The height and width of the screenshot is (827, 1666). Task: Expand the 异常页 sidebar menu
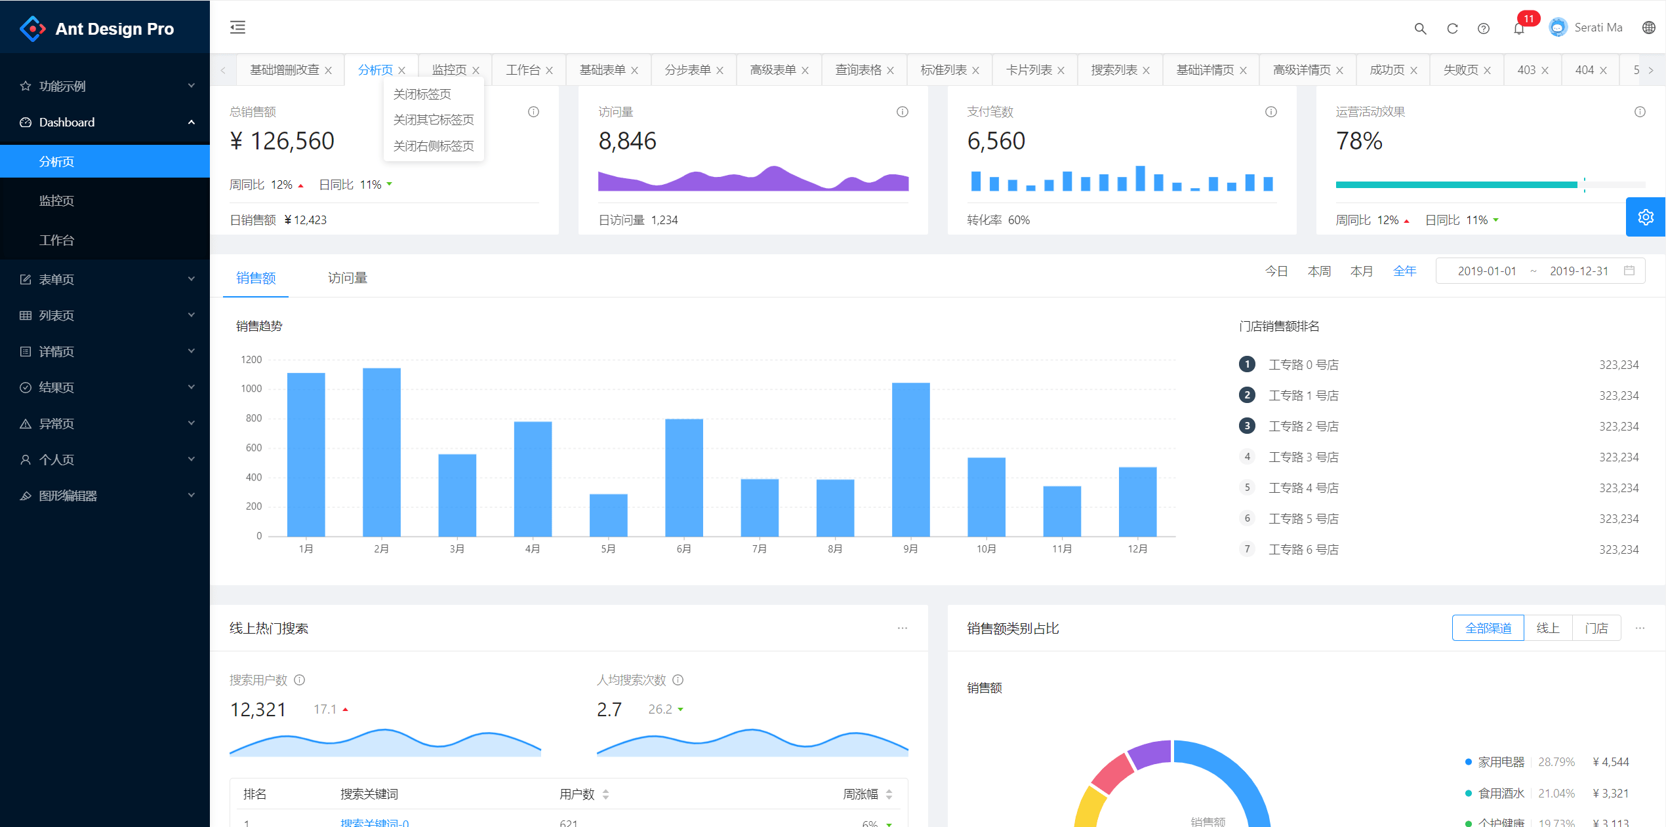coord(105,423)
